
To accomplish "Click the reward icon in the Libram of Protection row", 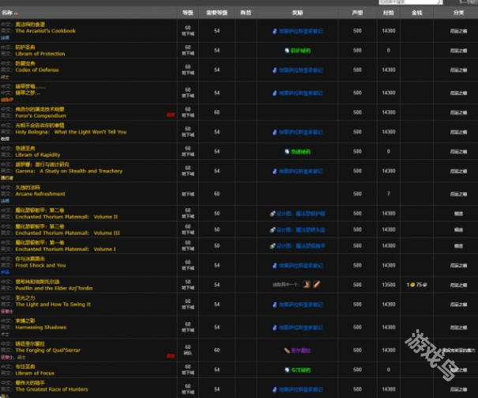I will (x=287, y=50).
